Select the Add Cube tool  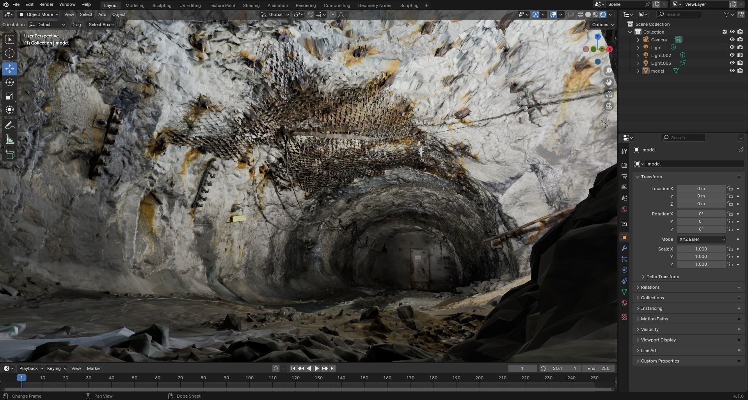(x=10, y=155)
